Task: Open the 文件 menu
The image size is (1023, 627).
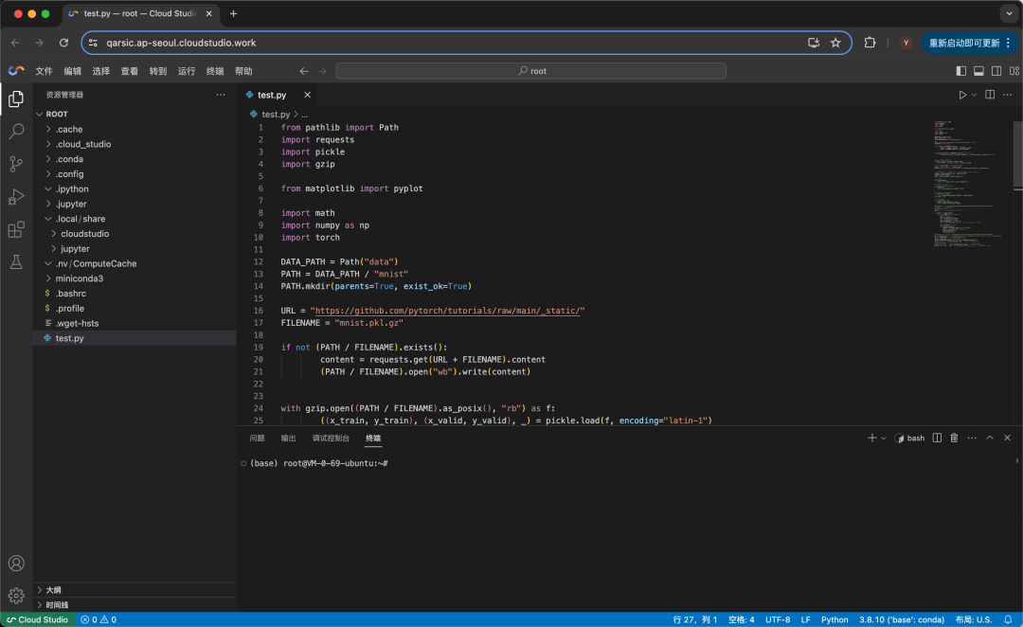Action: click(44, 71)
